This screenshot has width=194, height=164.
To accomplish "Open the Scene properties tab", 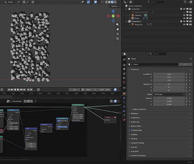I will pyautogui.click(x=124, y=78).
